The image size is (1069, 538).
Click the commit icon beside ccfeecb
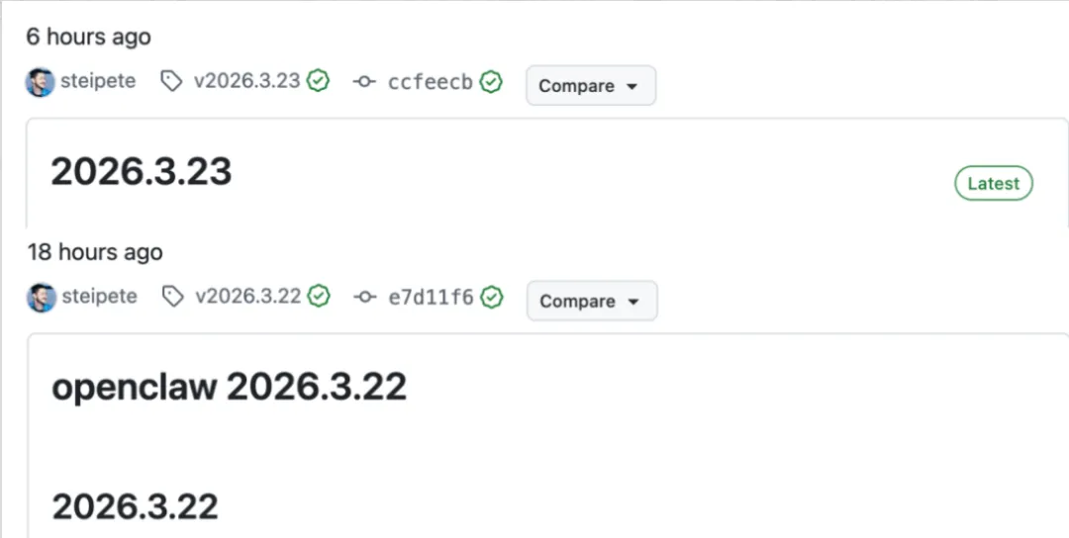(364, 82)
